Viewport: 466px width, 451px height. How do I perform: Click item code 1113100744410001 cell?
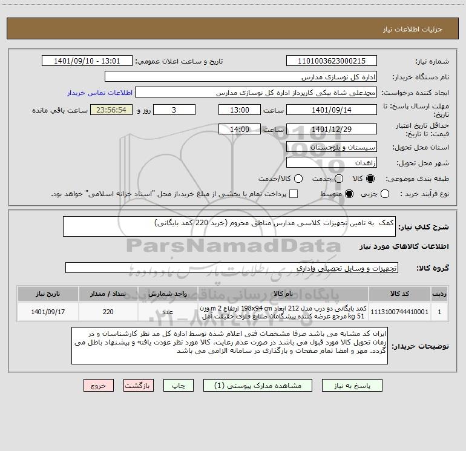[399, 312]
